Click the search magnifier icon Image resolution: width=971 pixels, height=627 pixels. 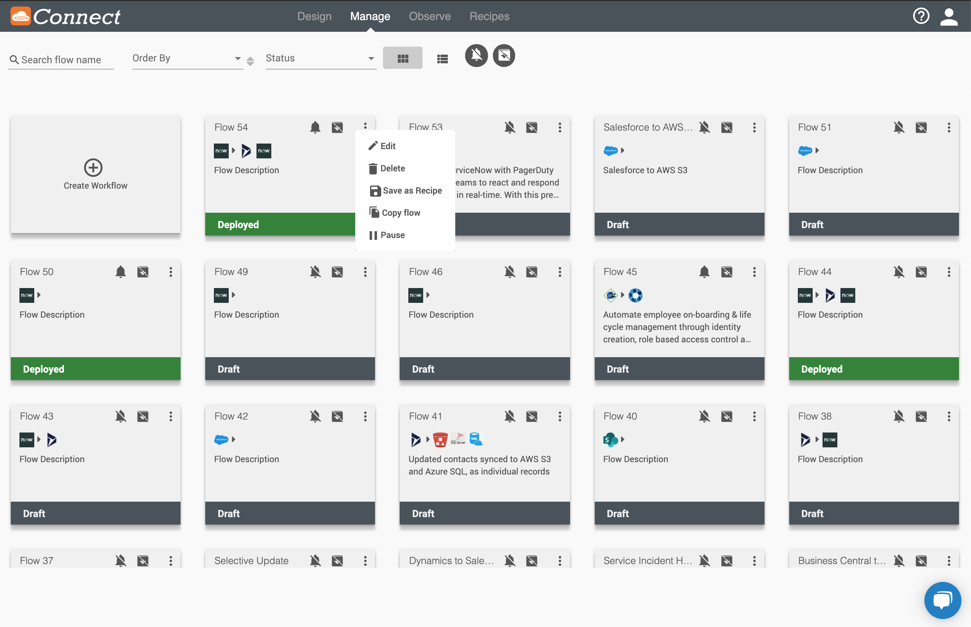coord(14,60)
